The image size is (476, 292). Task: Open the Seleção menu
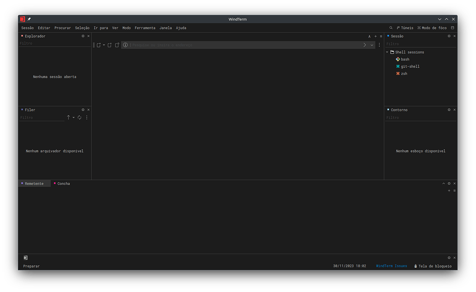[x=82, y=28]
